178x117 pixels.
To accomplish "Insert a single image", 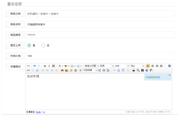I will pos(62,70).
